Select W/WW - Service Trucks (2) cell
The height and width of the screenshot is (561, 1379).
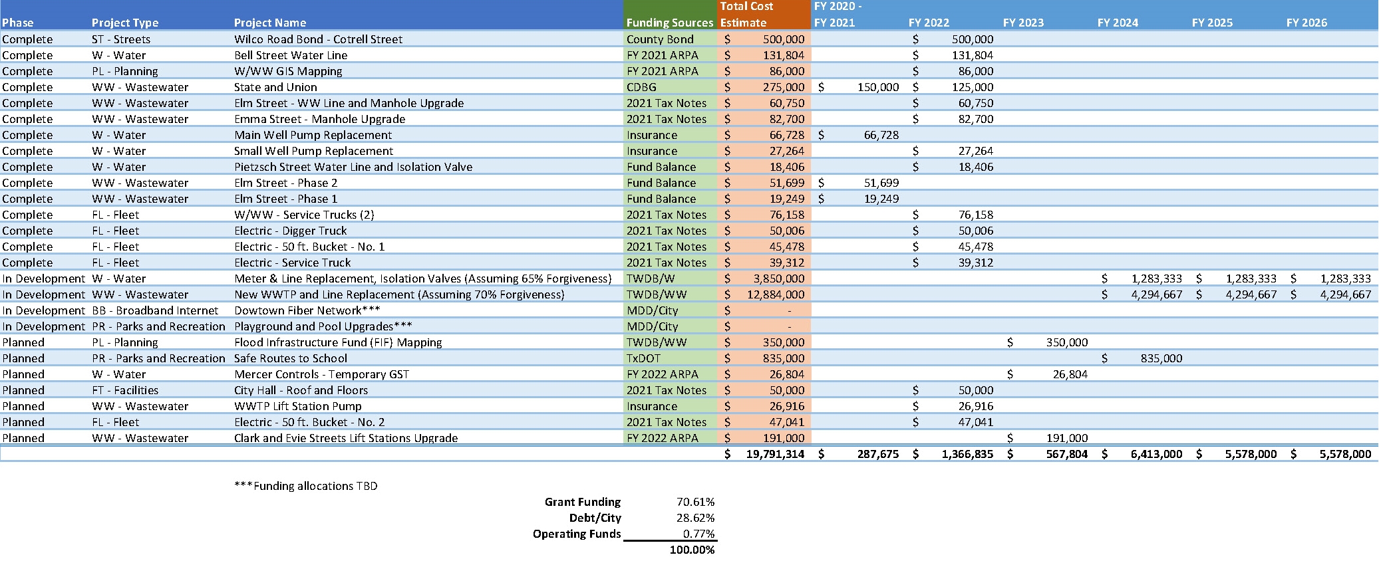click(304, 215)
